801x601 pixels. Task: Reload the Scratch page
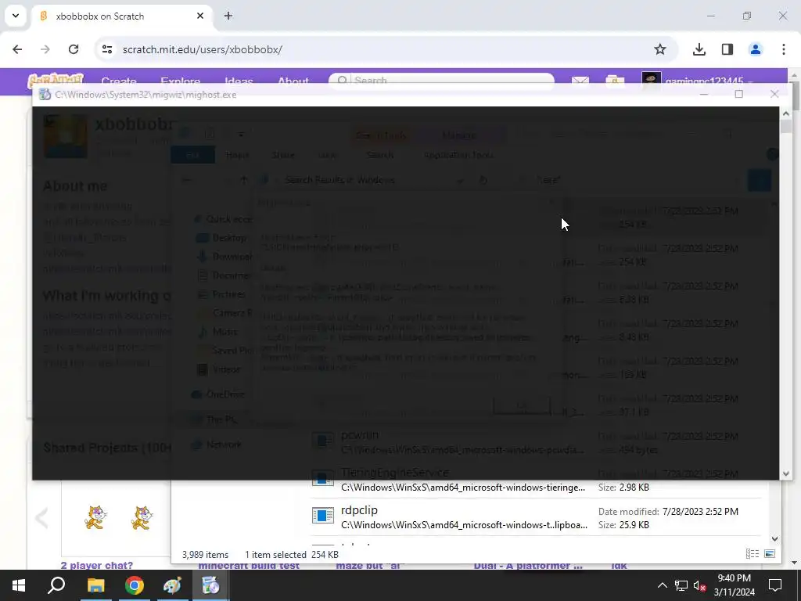[73, 49]
